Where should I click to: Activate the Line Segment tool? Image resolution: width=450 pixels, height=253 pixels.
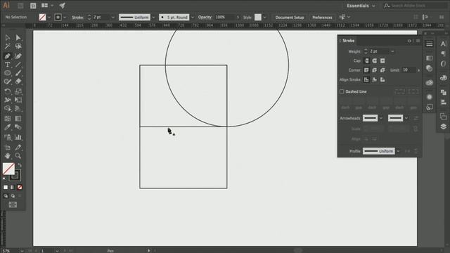pyautogui.click(x=18, y=65)
